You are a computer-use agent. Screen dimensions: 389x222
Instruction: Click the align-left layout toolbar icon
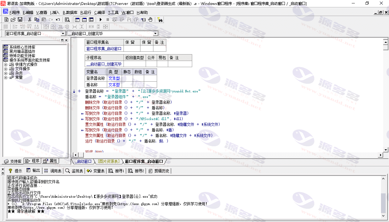click(15, 27)
